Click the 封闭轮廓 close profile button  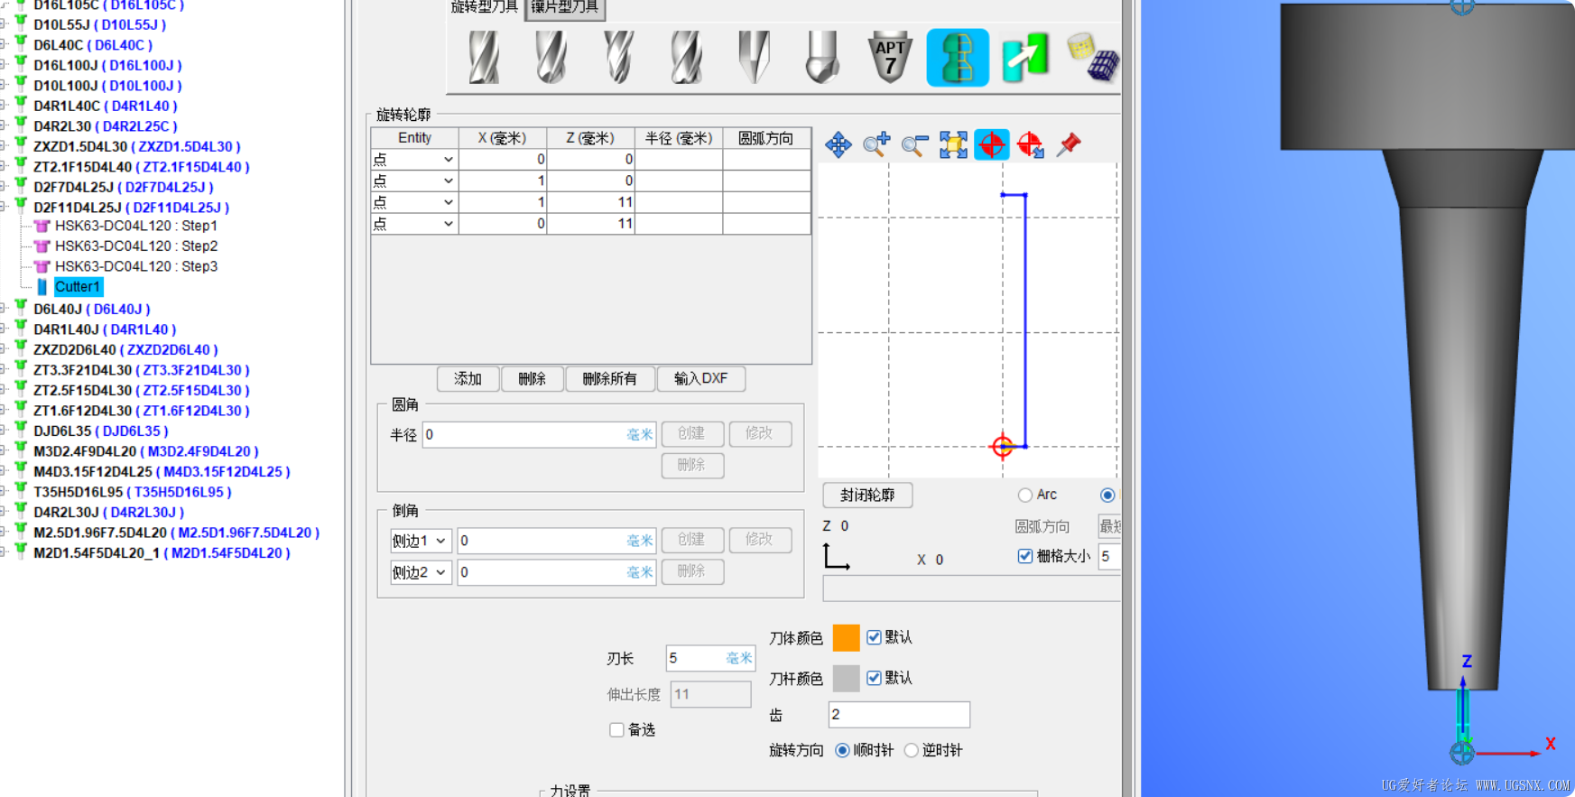pyautogui.click(x=867, y=496)
